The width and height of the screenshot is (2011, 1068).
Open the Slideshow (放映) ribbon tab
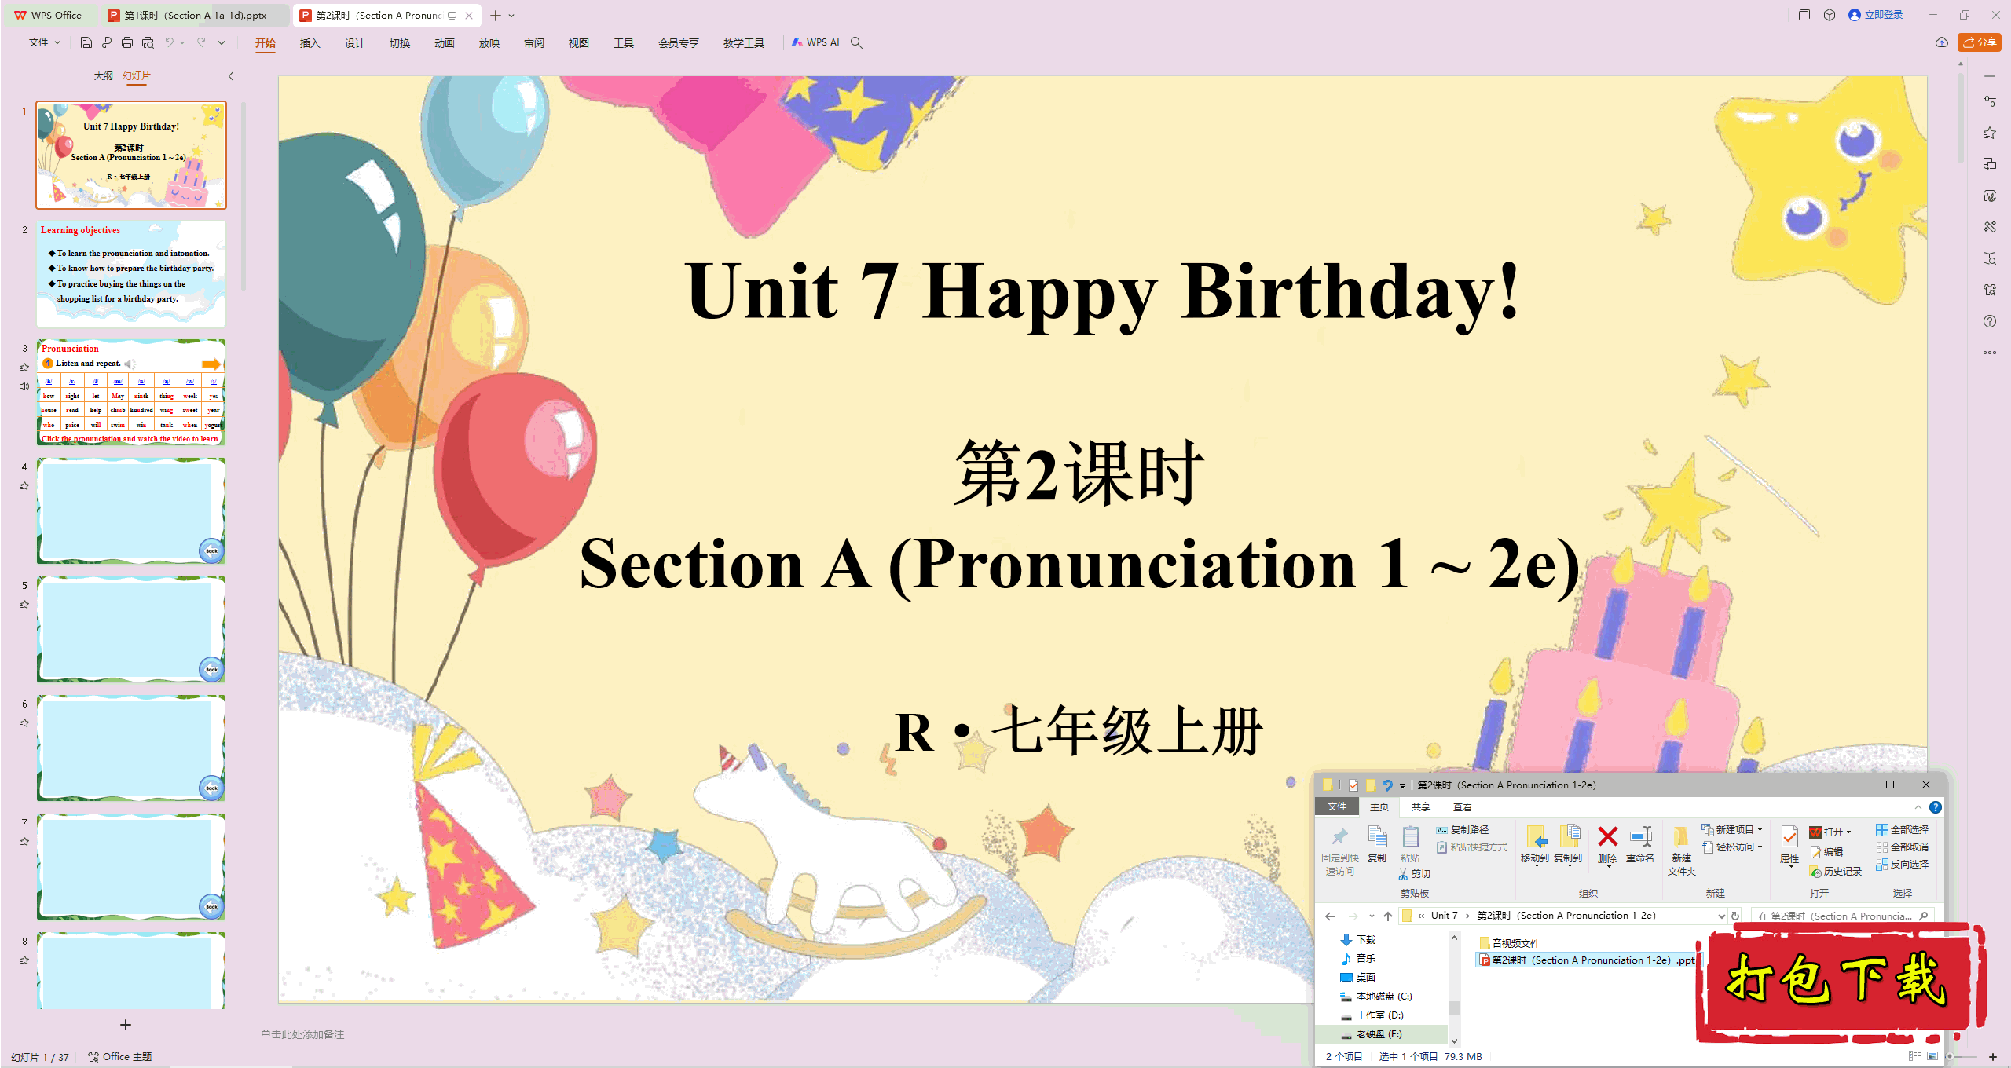(489, 43)
